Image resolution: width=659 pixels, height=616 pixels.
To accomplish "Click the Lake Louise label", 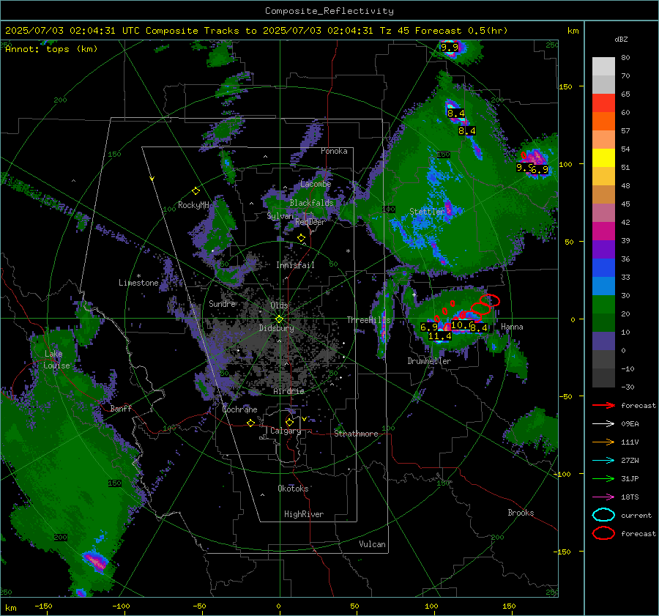I will pos(56,360).
